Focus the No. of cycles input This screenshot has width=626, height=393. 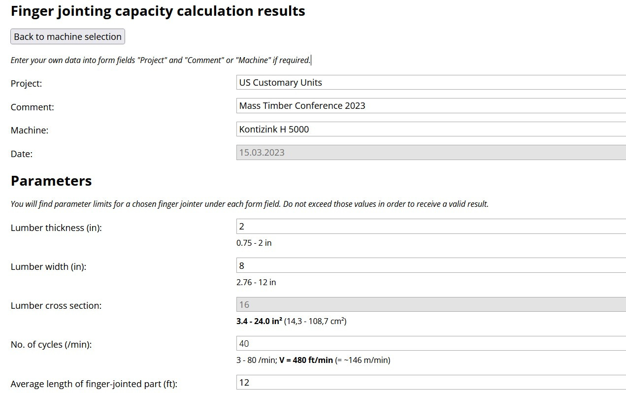point(431,343)
